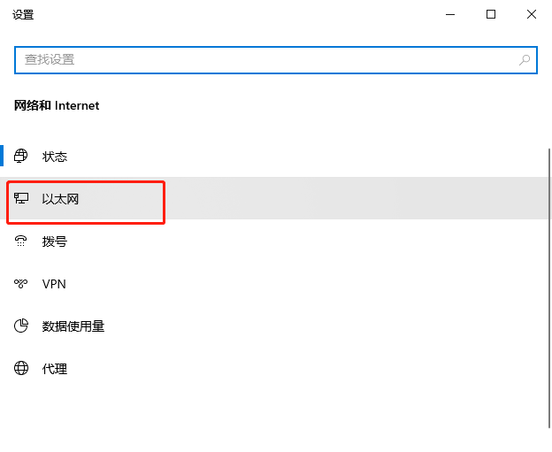The width and height of the screenshot is (552, 452).
Task: Click the 以太网 monitor icon
Action: 21,198
